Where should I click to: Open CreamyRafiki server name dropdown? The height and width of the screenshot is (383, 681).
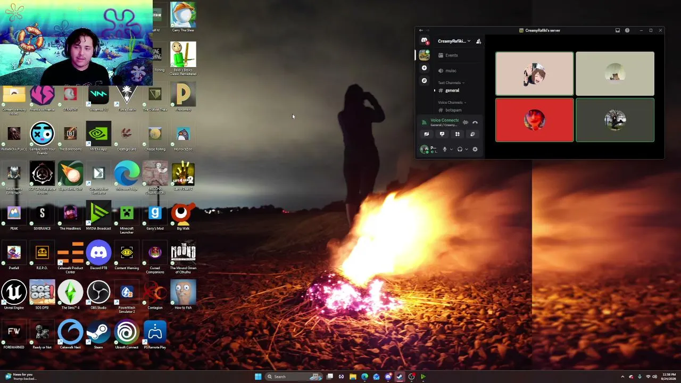coord(454,41)
